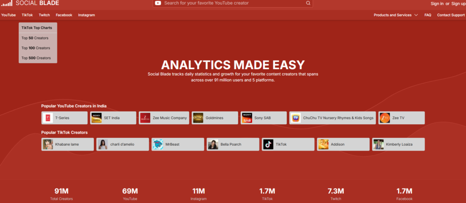This screenshot has height=203, width=466.
Task: Click Kimberly Loaiza avatar
Action: point(379,144)
